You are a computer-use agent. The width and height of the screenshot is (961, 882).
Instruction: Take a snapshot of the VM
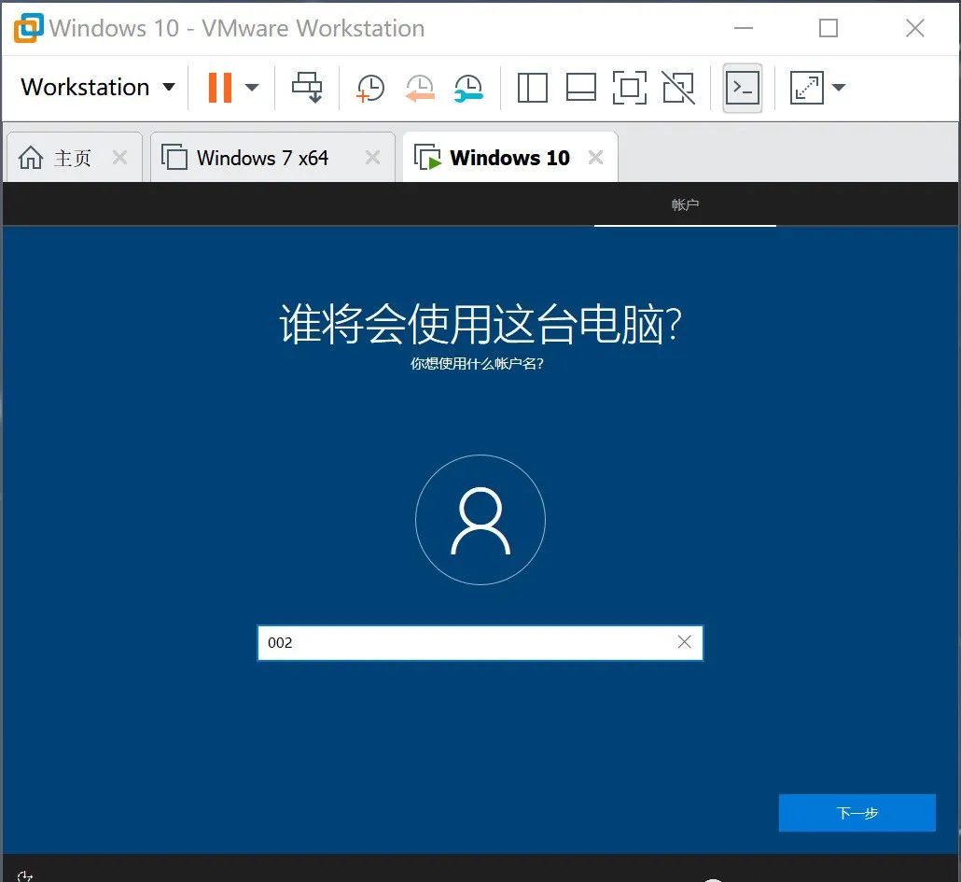(369, 87)
